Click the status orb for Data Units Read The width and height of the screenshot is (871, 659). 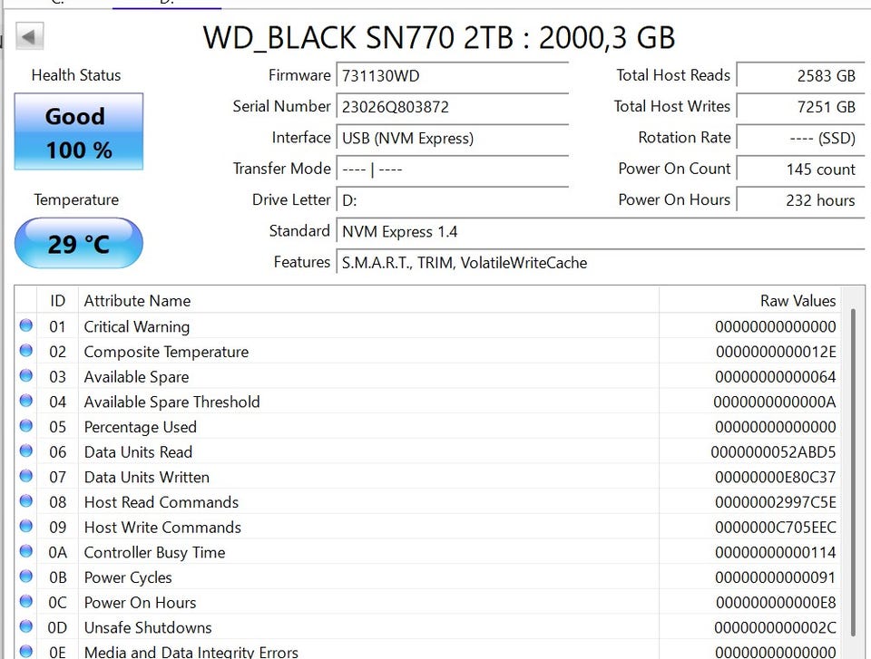26,451
